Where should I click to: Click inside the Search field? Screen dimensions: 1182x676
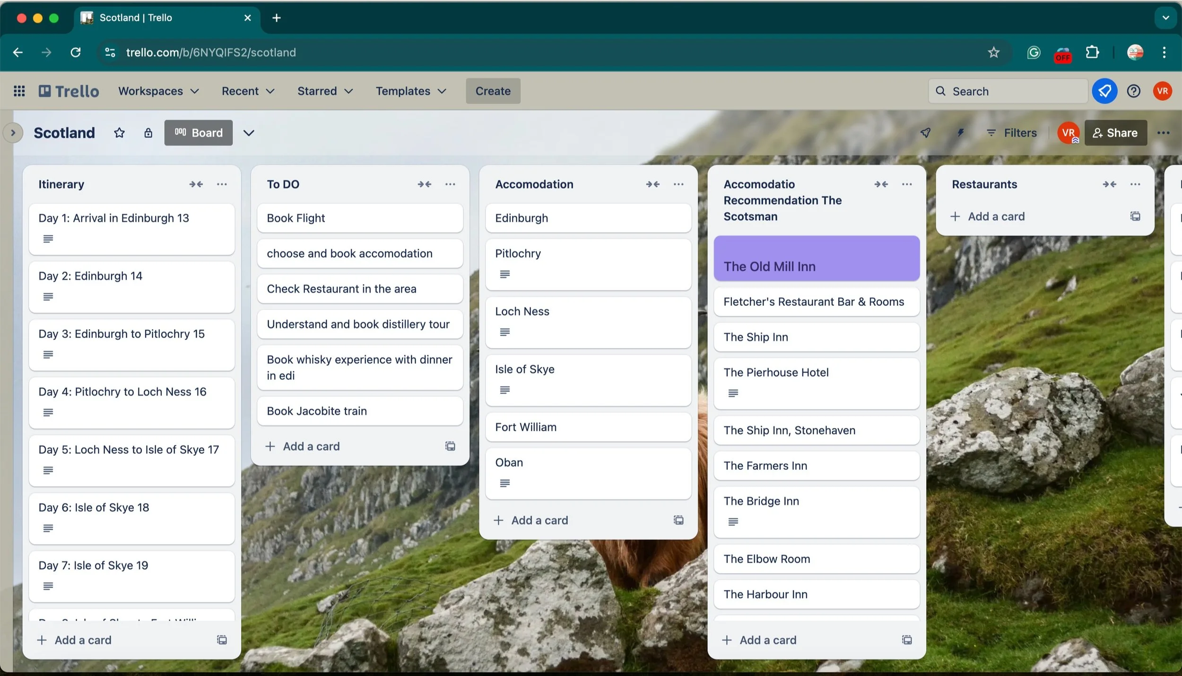1007,91
